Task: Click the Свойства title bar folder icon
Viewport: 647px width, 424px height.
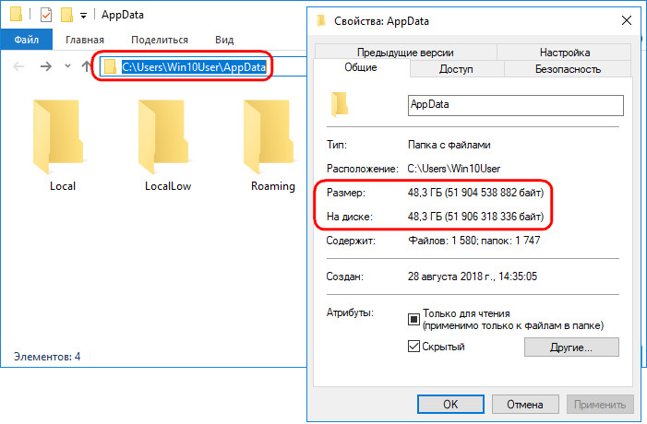Action: (x=321, y=20)
